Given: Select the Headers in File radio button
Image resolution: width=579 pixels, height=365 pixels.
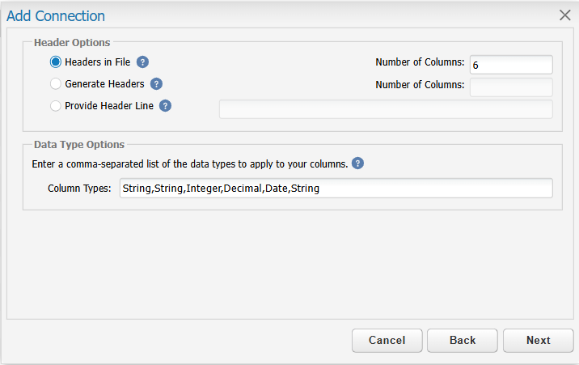Looking at the screenshot, I should point(55,62).
